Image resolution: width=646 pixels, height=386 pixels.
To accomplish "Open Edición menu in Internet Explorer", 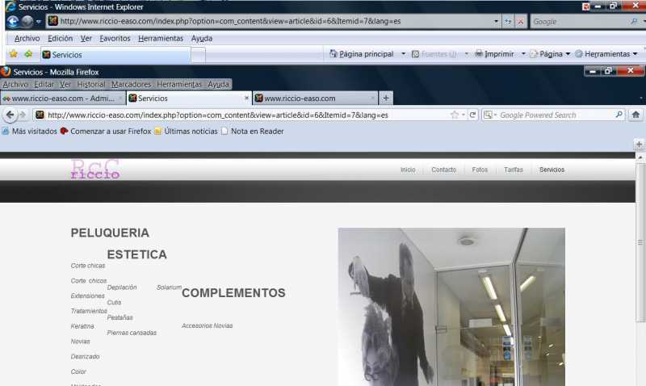I will (x=60, y=38).
